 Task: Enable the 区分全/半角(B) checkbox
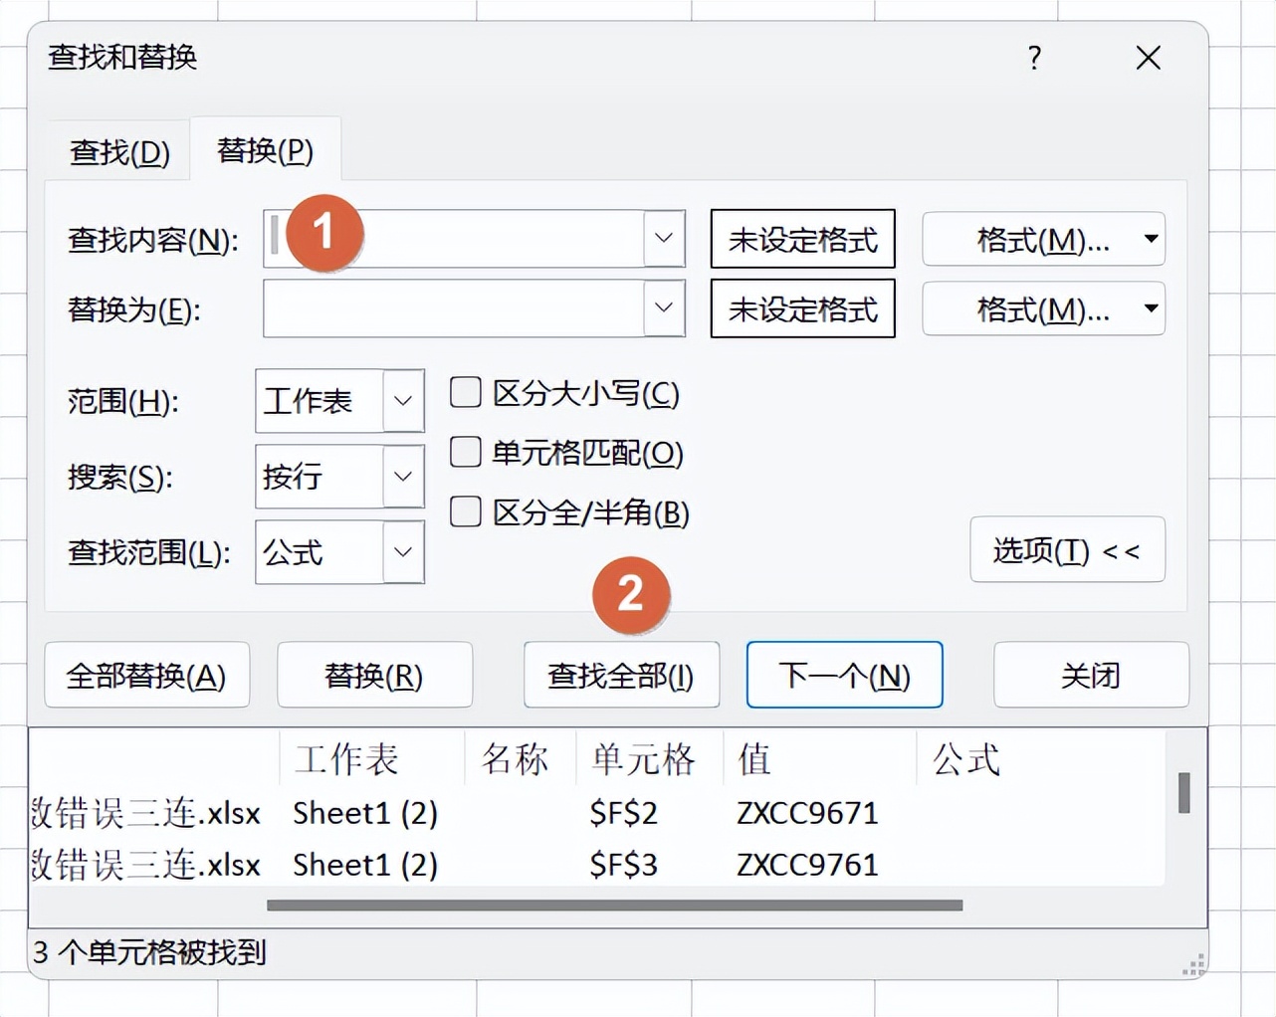465,511
